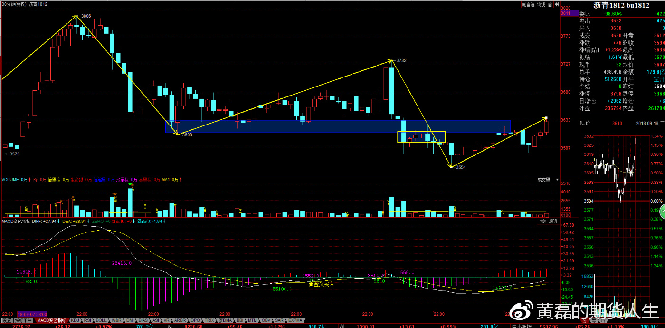Click the 持仓 512668 value
Viewport: 665px width, 328px height.
click(613, 79)
